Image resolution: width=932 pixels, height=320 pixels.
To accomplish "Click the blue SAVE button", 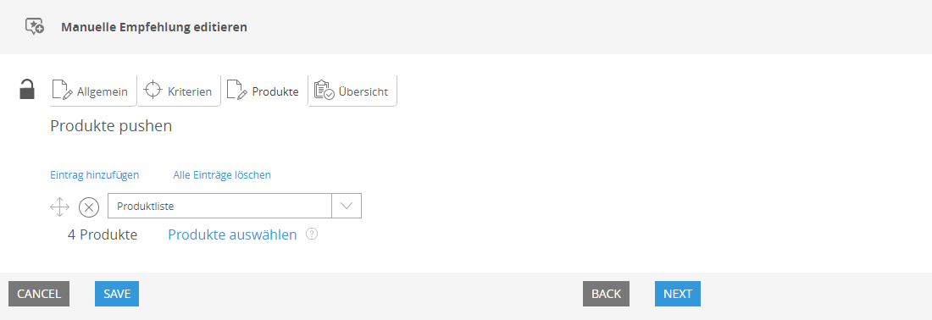I will [x=117, y=294].
